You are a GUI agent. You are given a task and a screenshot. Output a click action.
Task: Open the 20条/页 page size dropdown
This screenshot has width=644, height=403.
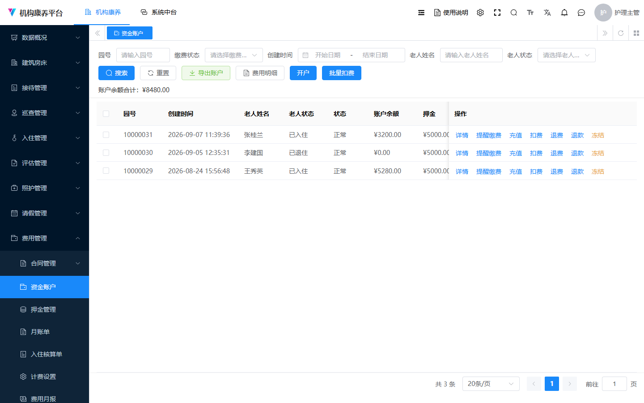(491, 384)
